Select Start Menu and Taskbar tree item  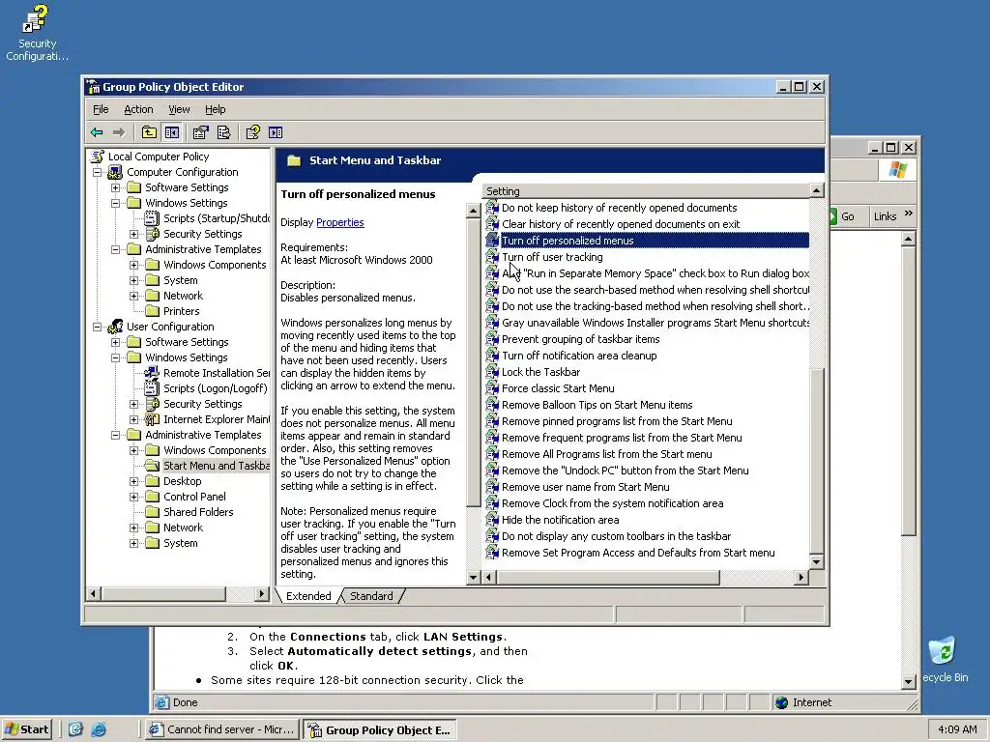[216, 466]
